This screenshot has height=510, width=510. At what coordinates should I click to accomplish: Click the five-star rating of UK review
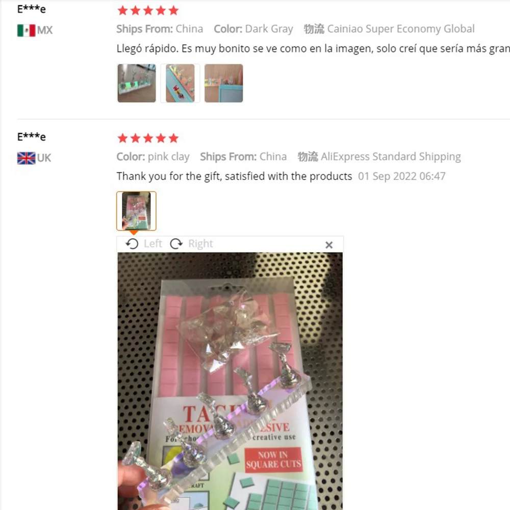coord(148,138)
